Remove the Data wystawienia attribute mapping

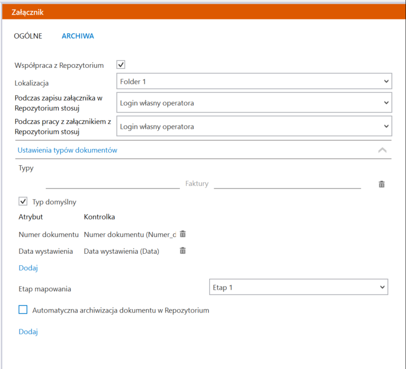[x=183, y=251]
